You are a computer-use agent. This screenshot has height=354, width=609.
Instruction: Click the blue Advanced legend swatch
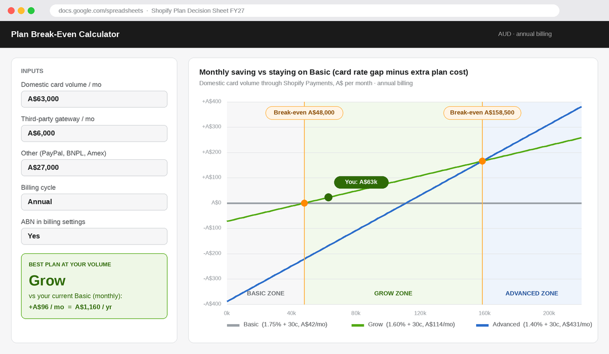pyautogui.click(x=482, y=325)
